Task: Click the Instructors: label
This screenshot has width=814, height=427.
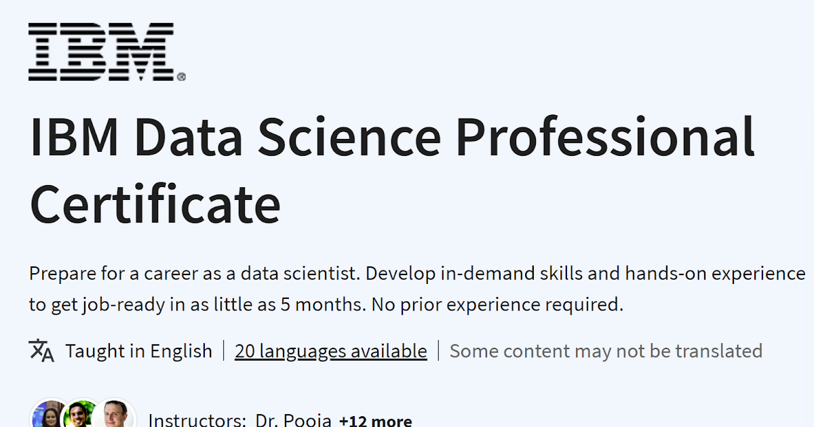Action: [x=197, y=420]
